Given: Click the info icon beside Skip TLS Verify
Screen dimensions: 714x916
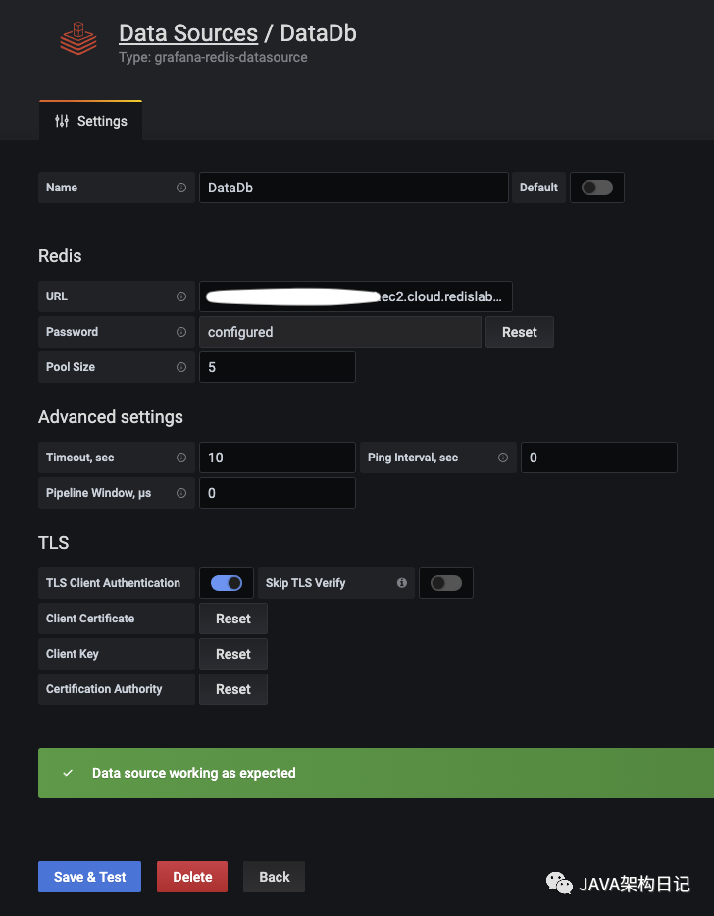Looking at the screenshot, I should pos(401,583).
